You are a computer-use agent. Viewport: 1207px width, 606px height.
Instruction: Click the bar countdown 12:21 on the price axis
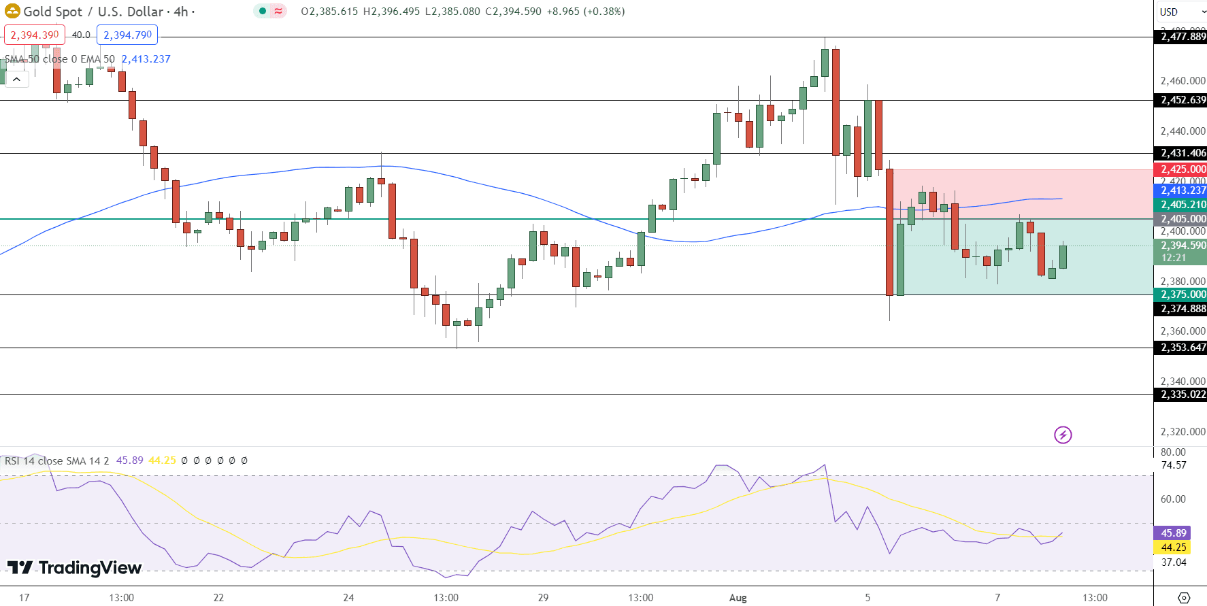(x=1174, y=258)
